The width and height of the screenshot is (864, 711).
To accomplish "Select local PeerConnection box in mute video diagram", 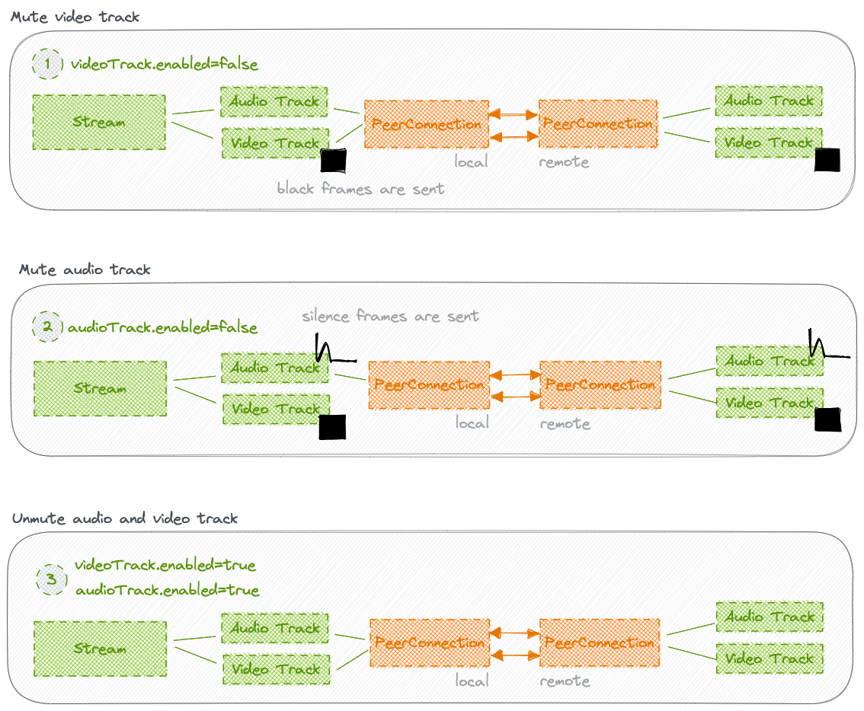I will 427,124.
